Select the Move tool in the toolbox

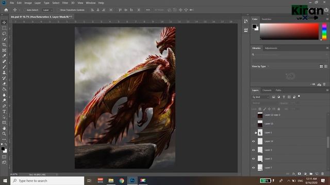pos(4,23)
